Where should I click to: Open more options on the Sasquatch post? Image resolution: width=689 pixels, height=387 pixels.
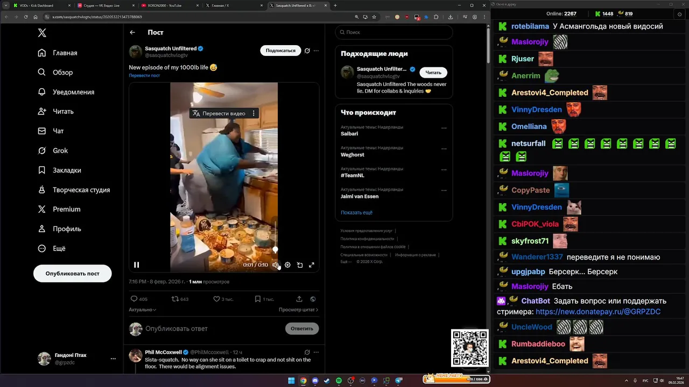click(x=316, y=51)
